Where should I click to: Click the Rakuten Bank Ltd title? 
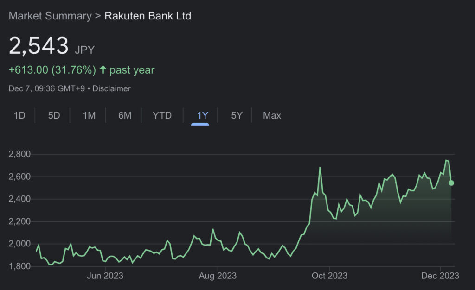click(148, 16)
